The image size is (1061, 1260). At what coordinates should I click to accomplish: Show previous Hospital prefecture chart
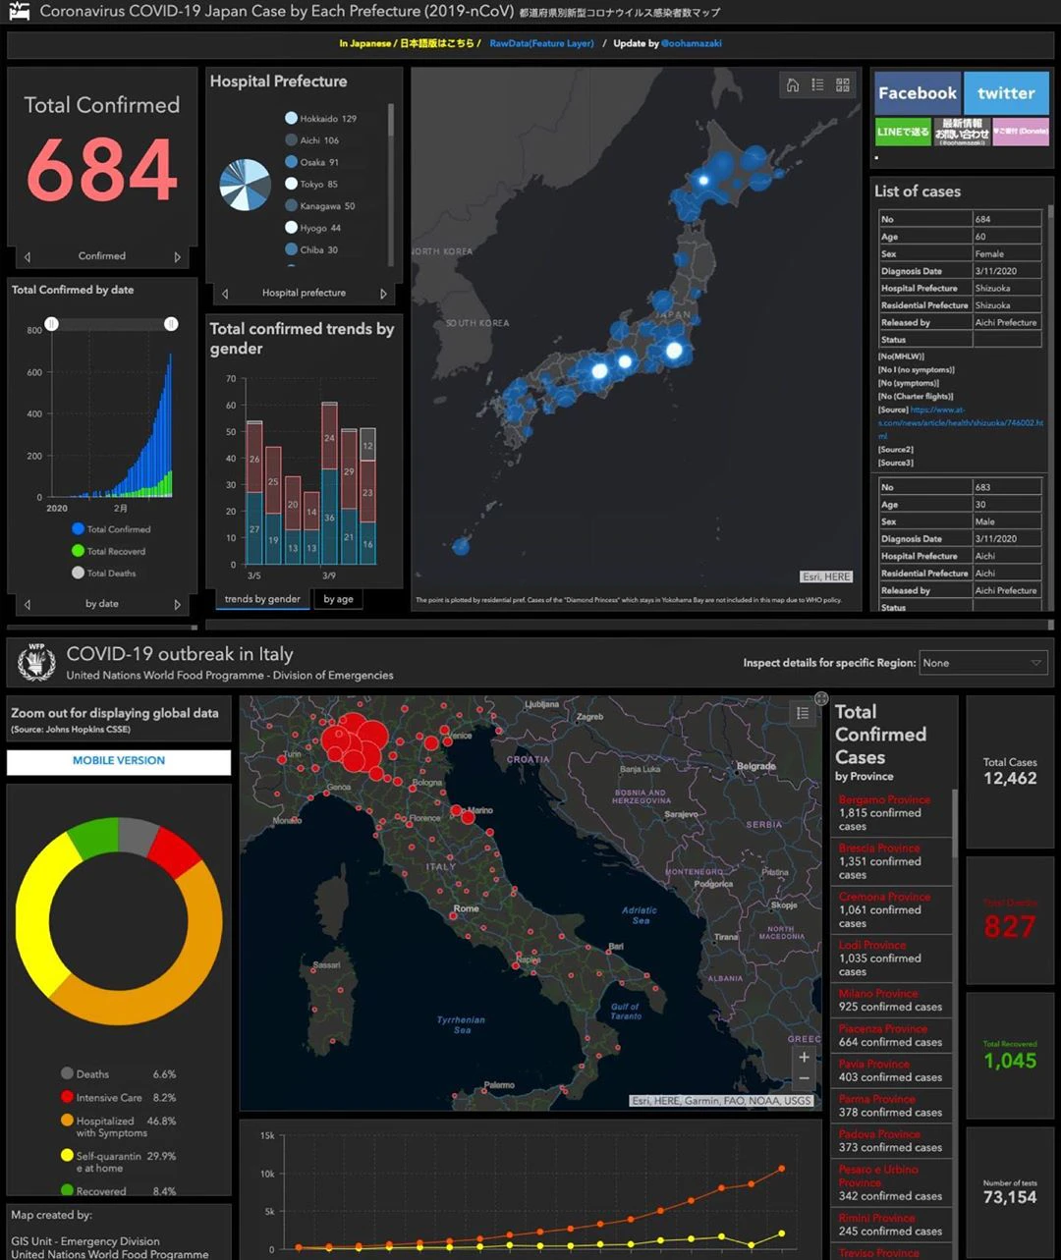[225, 294]
